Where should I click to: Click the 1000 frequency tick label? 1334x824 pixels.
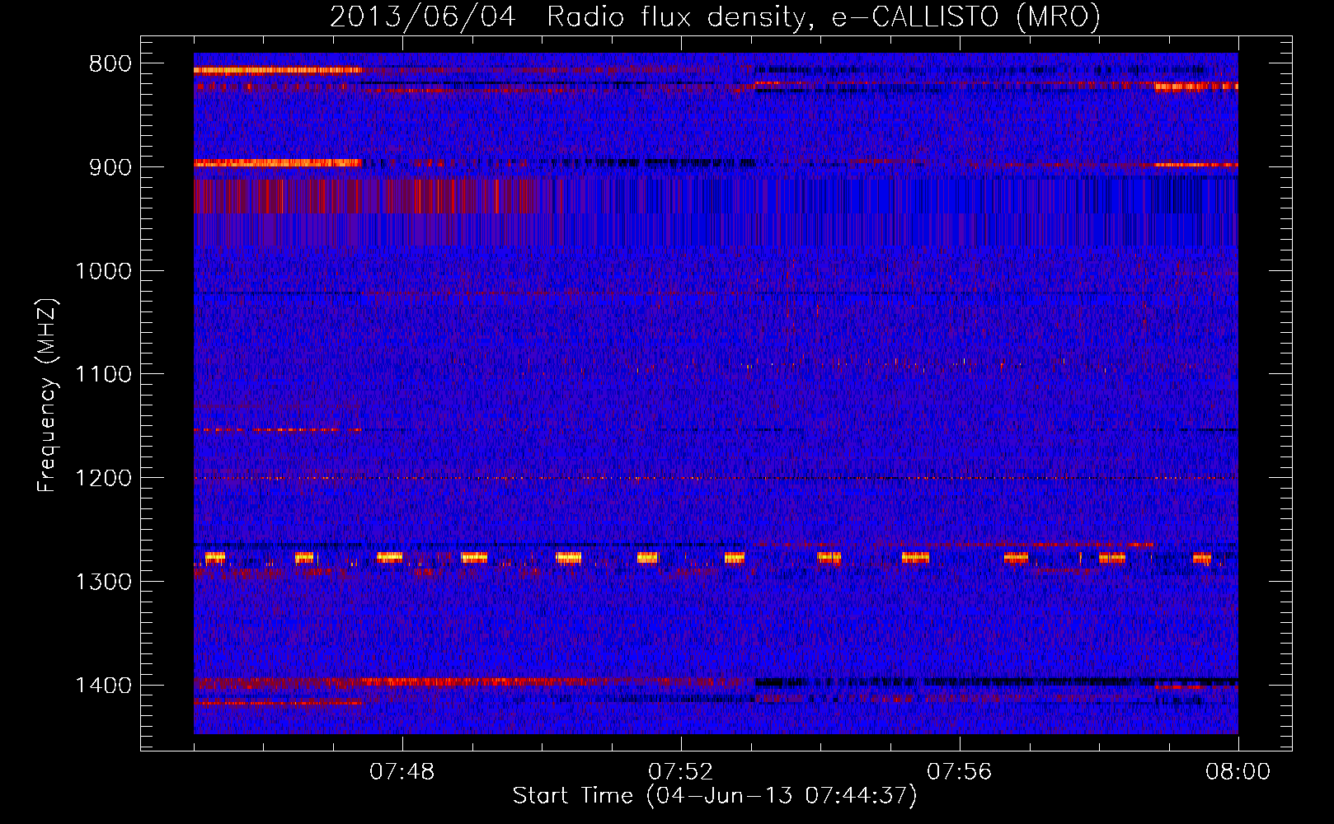click(x=103, y=271)
